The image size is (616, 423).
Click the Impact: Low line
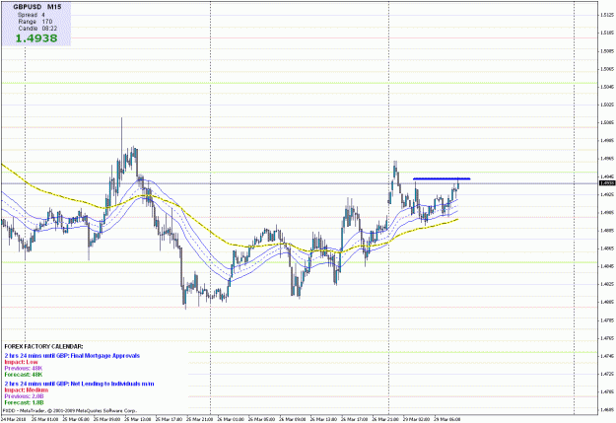(22, 362)
